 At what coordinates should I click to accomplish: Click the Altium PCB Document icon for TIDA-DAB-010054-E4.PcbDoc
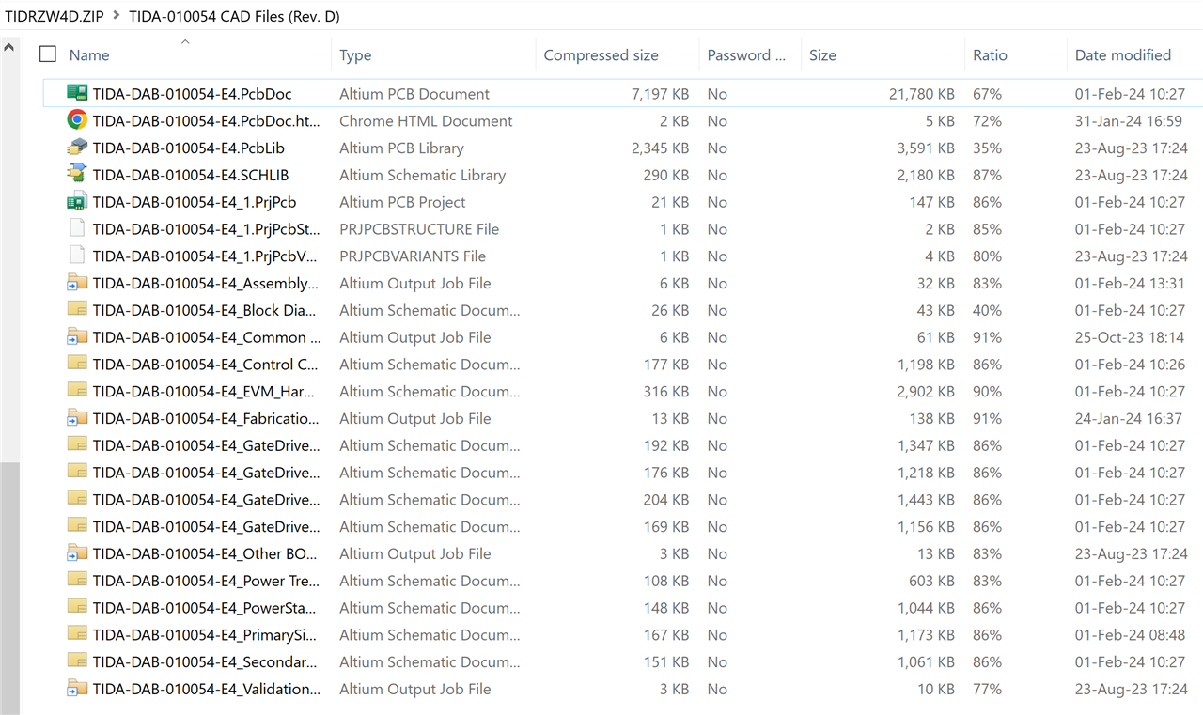click(x=77, y=93)
